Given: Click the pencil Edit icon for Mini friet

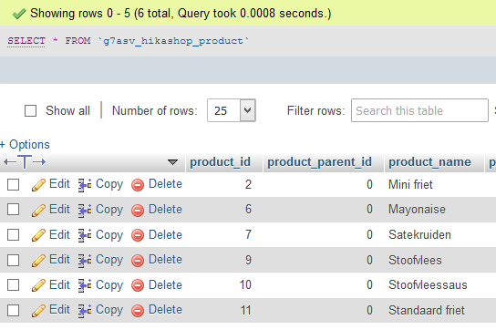Looking at the screenshot, I should 38,185.
